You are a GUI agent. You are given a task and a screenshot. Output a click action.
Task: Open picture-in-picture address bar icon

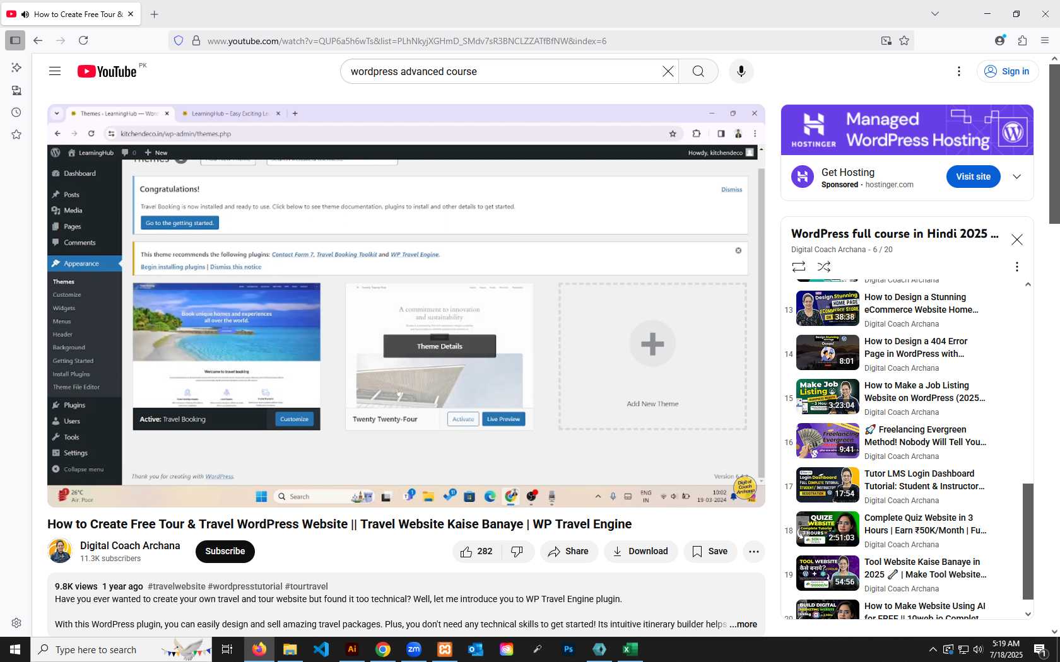tap(886, 41)
